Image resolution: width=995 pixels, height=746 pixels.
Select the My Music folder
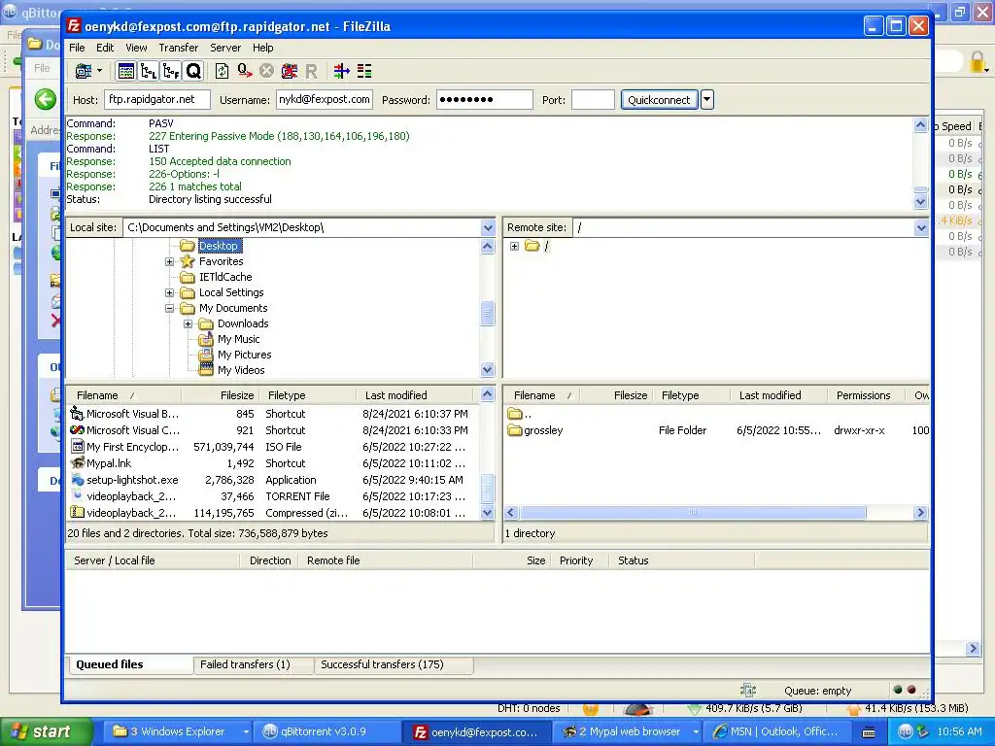239,339
